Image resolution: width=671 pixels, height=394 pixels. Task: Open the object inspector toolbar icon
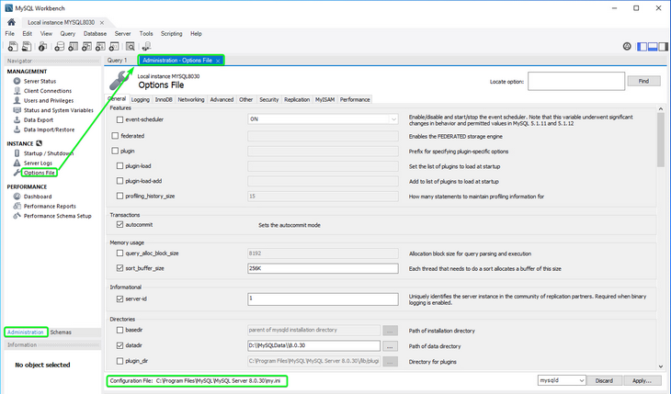click(x=43, y=46)
